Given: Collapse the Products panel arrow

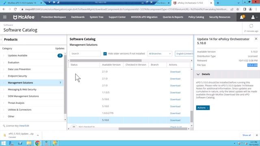Looking at the screenshot, I should tap(1, 39).
